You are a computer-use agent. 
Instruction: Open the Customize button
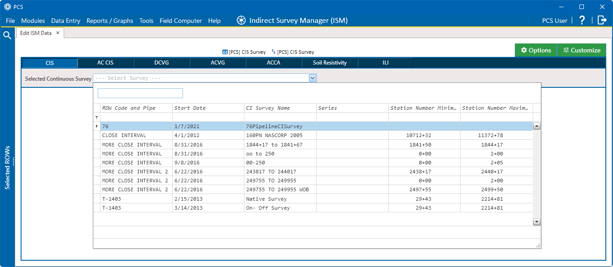pyautogui.click(x=582, y=50)
